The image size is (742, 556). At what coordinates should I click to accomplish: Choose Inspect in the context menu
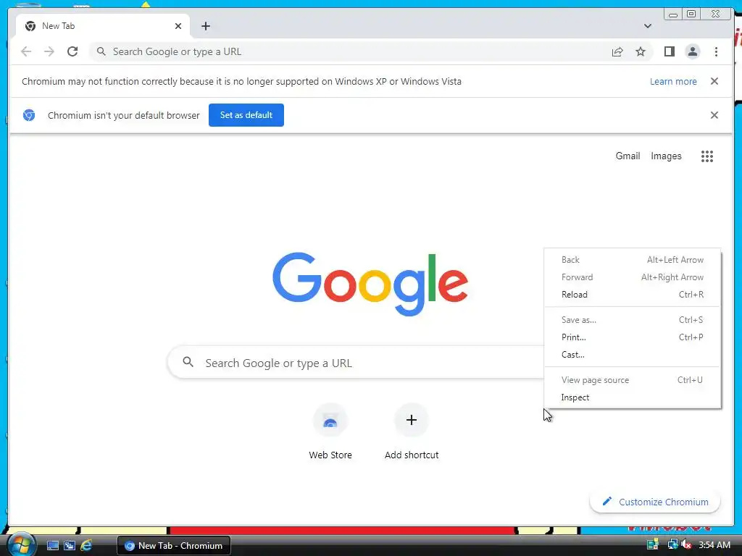(x=632, y=397)
